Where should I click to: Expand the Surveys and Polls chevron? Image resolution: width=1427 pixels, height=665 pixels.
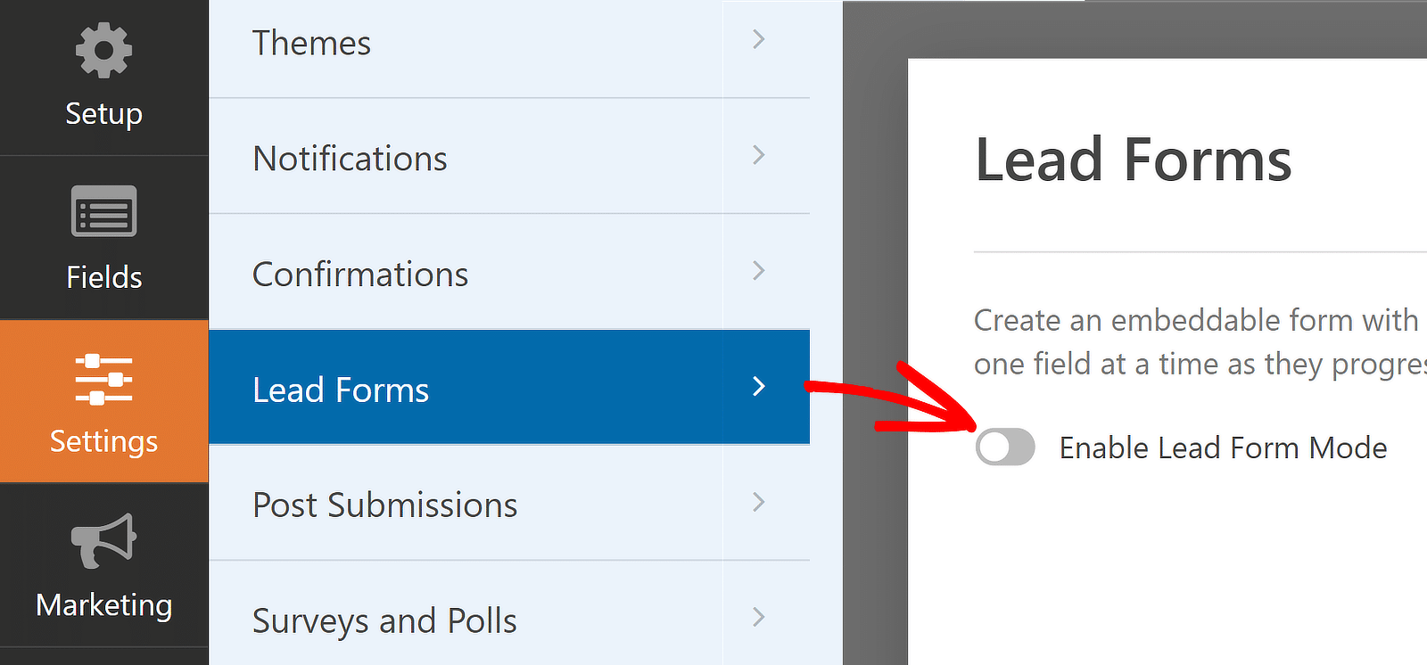point(759,617)
